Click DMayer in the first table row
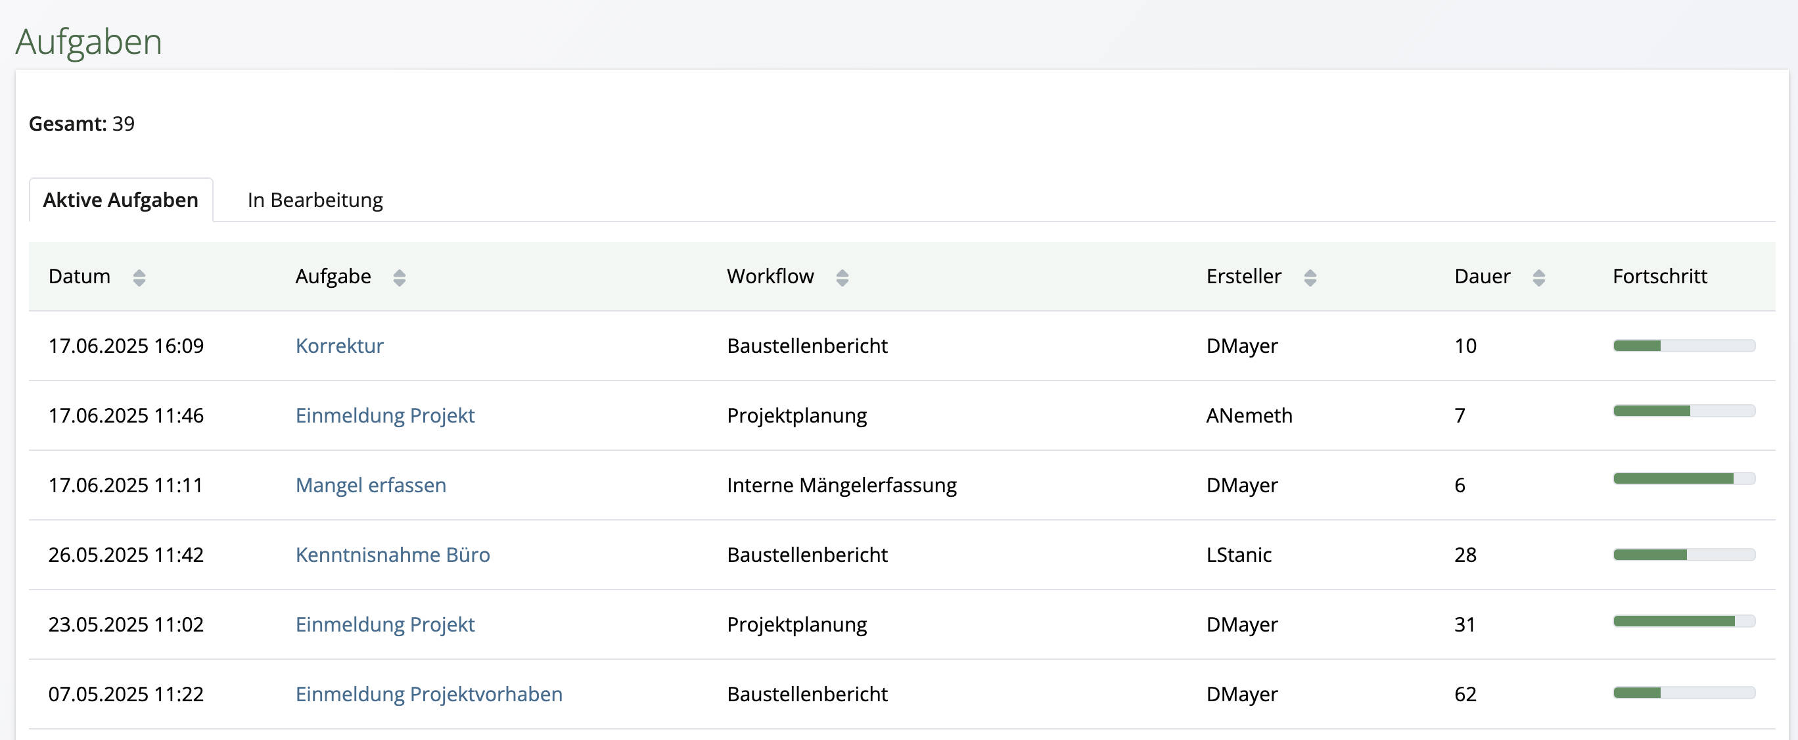This screenshot has width=1798, height=740. pos(1241,345)
